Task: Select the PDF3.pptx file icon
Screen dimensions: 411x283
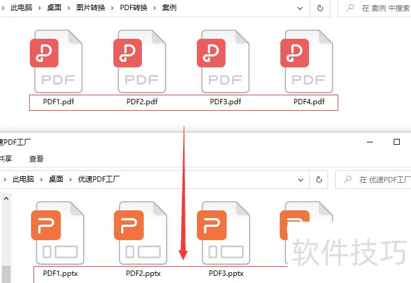Action: [x=223, y=233]
